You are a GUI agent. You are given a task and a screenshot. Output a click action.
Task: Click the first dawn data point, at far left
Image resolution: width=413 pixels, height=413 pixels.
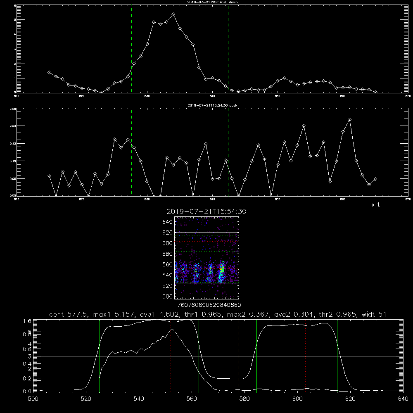click(x=49, y=72)
